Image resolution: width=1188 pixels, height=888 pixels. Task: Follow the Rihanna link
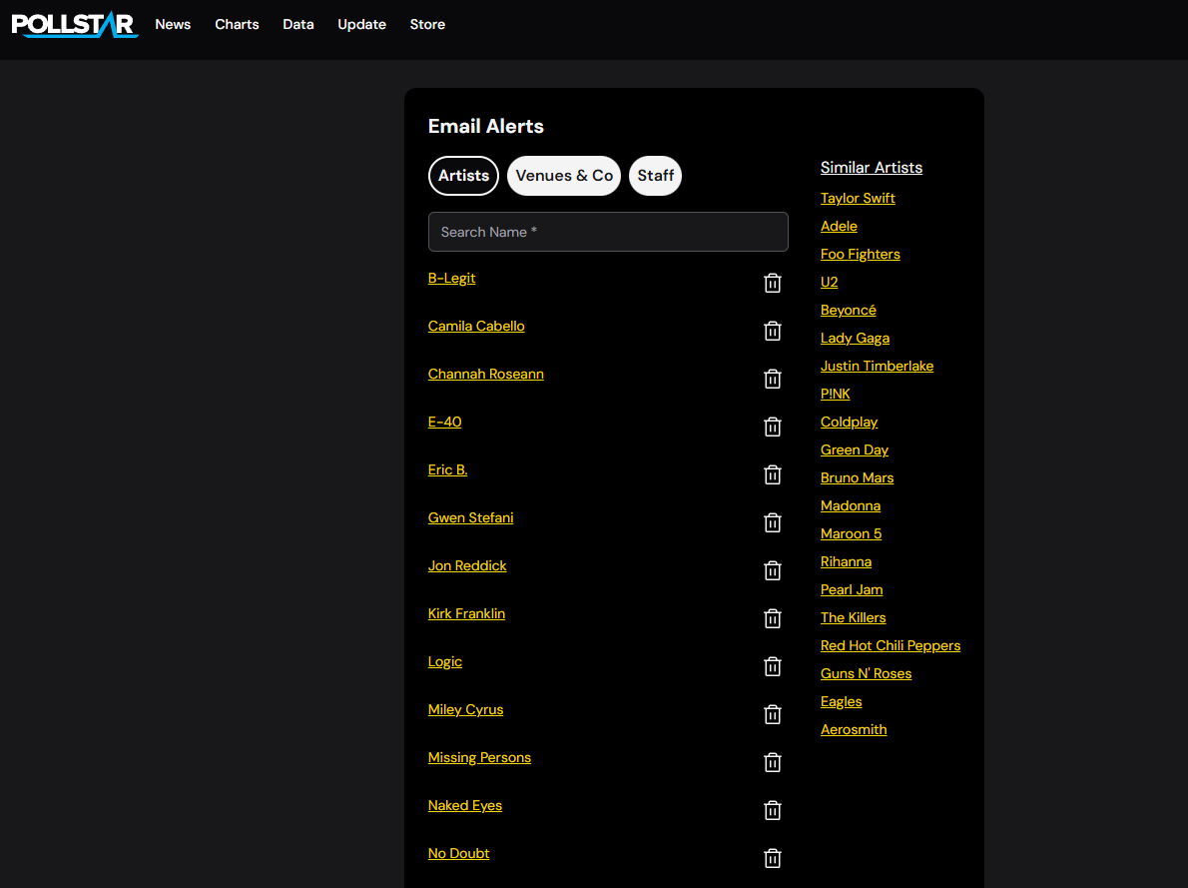point(846,562)
